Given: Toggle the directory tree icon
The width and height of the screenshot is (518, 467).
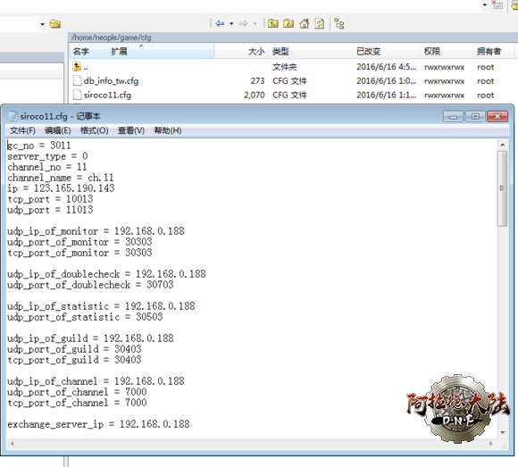Looking at the screenshot, I should (339, 24).
